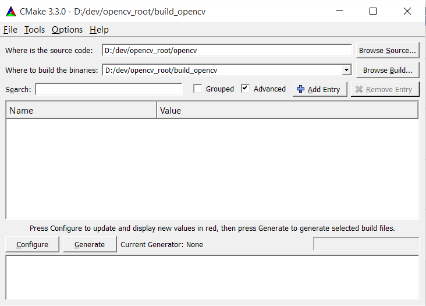426x306 pixels.
Task: Click the Value column header
Action: [x=287, y=110]
